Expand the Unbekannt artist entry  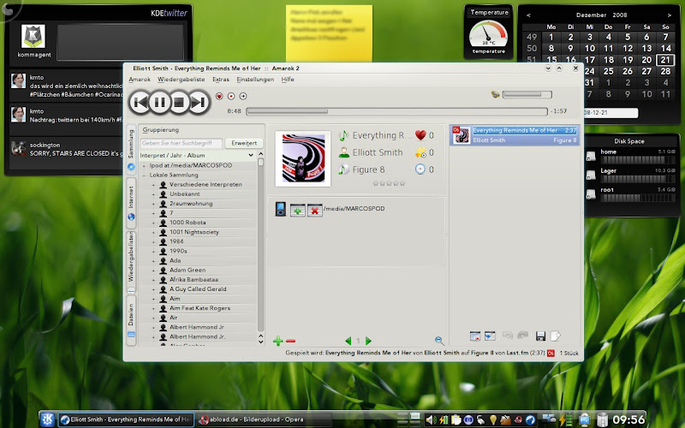coord(153,194)
